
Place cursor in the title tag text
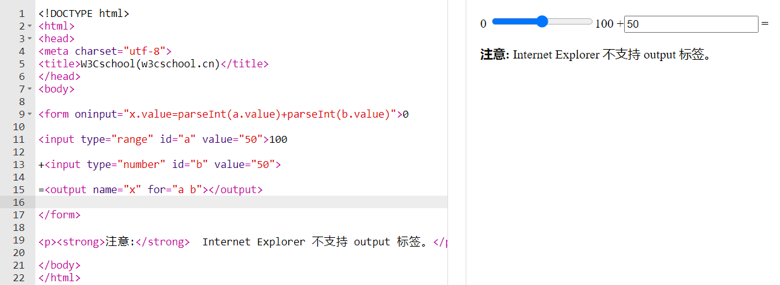click(x=150, y=64)
